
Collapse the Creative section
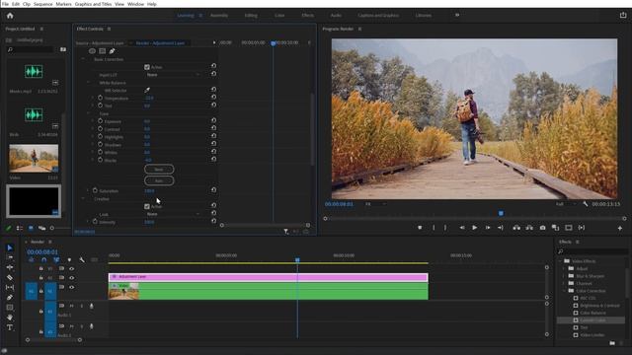click(x=83, y=198)
